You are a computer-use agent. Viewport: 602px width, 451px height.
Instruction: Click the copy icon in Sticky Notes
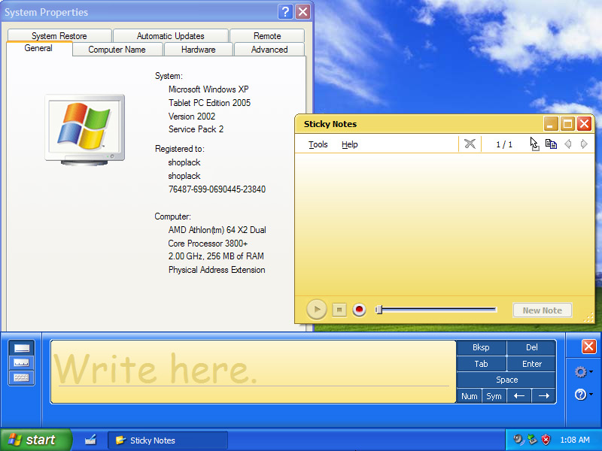[x=551, y=144]
